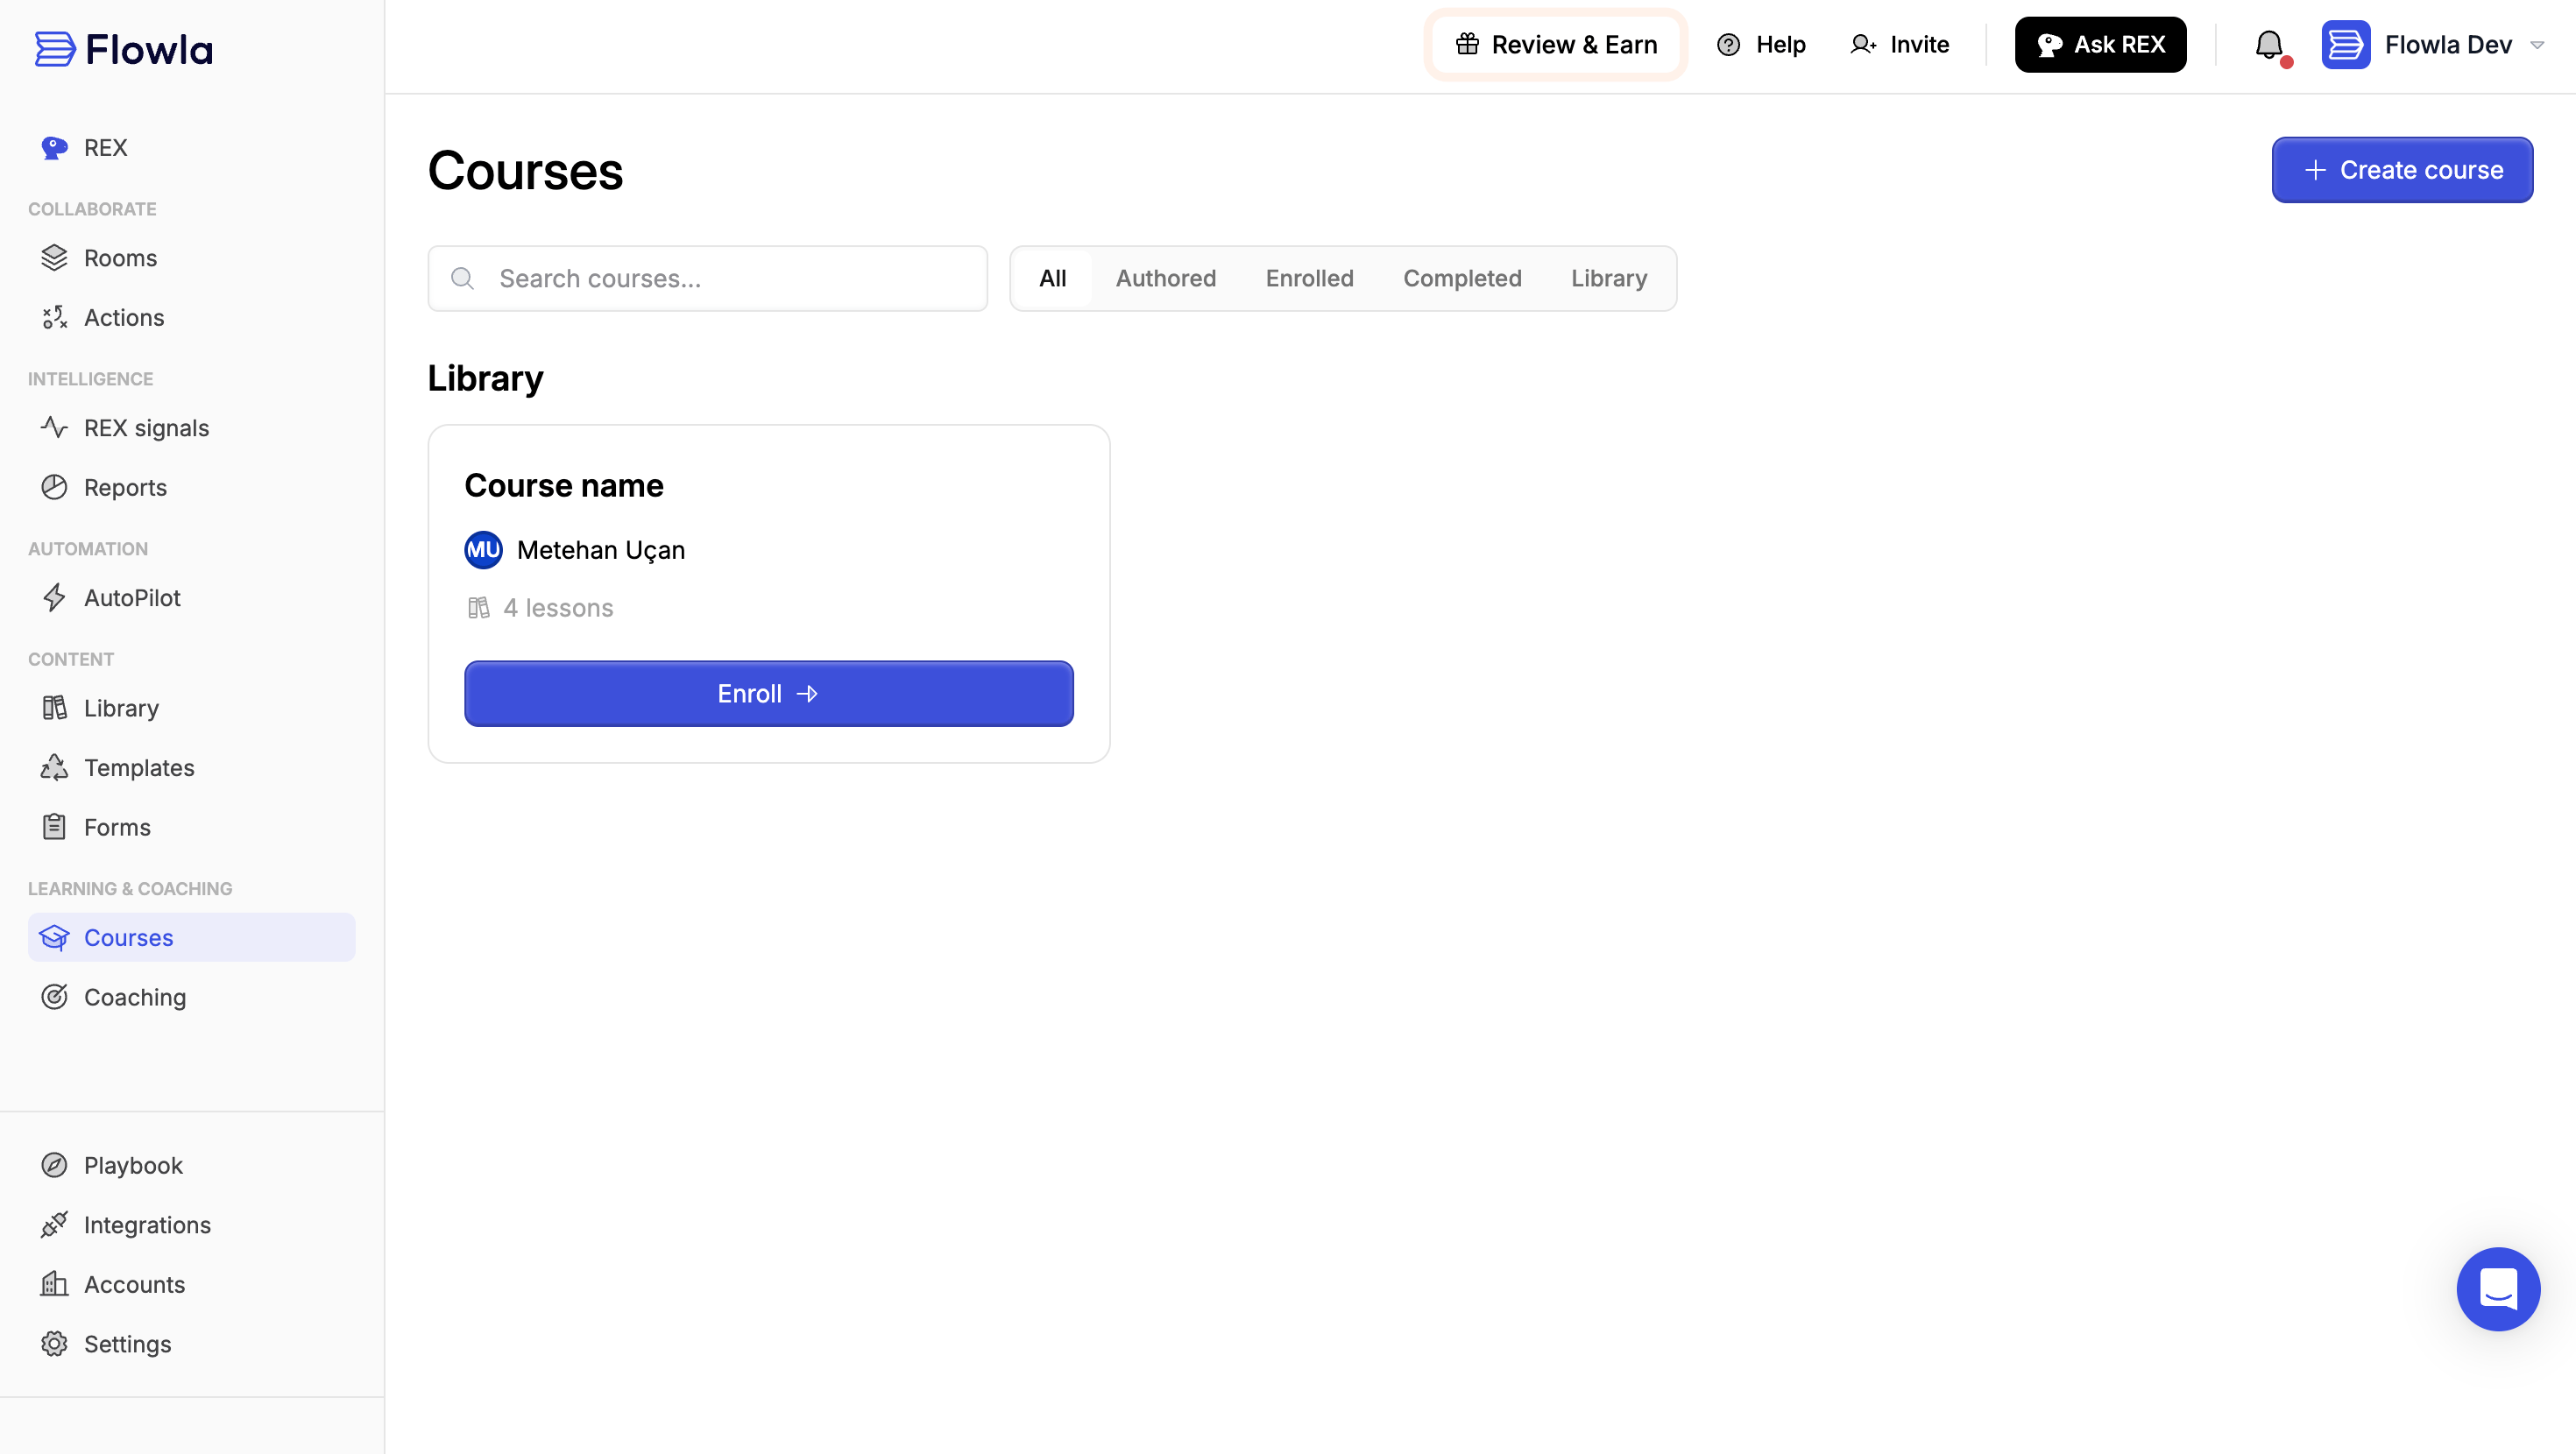Select the All filter tab
2576x1454 pixels.
point(1052,278)
